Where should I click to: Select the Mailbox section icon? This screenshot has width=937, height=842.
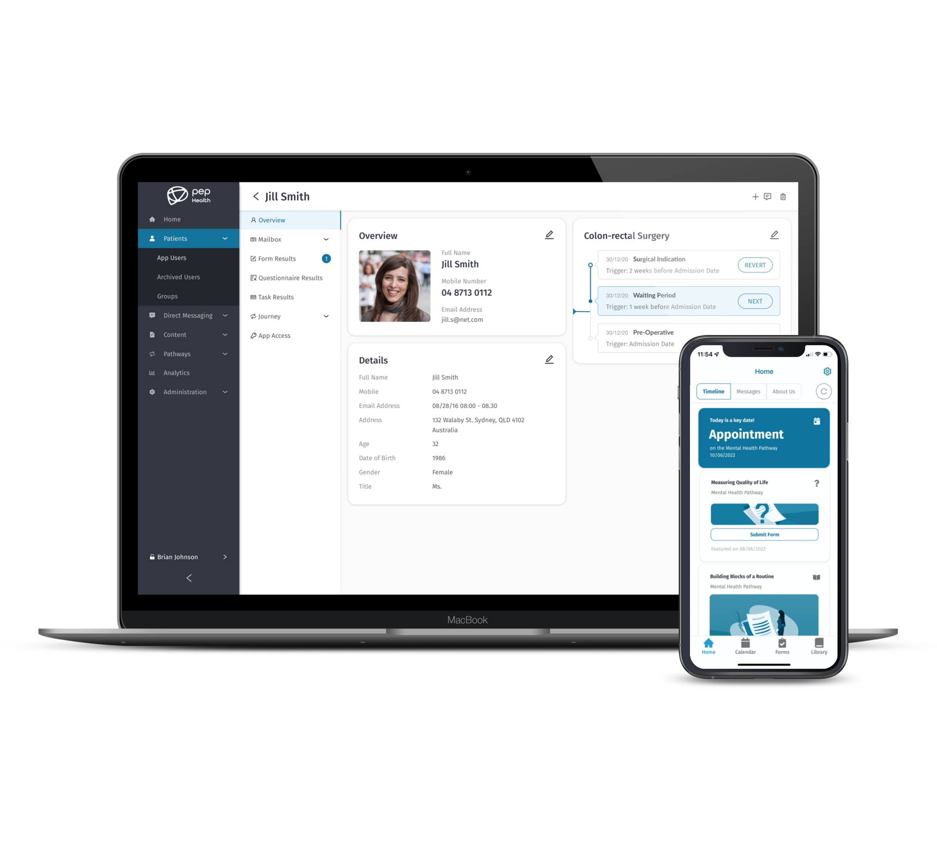tap(253, 239)
